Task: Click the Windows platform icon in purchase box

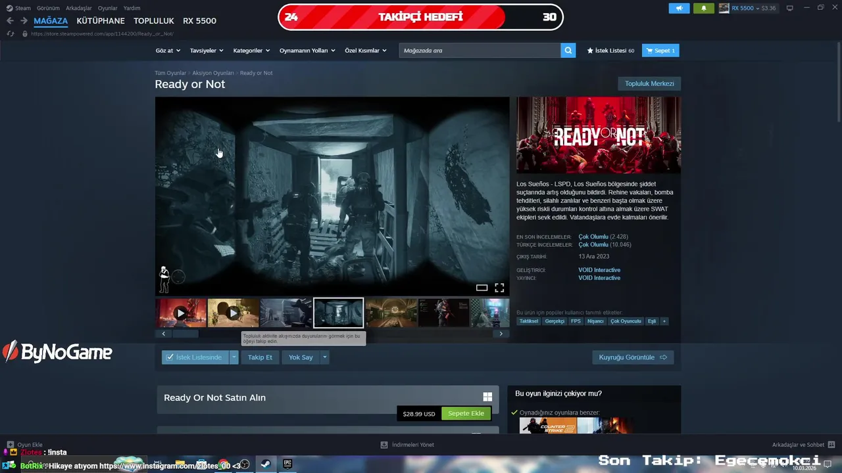Action: (x=487, y=397)
